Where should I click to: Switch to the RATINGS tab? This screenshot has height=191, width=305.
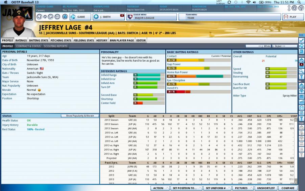pyautogui.click(x=21, y=40)
